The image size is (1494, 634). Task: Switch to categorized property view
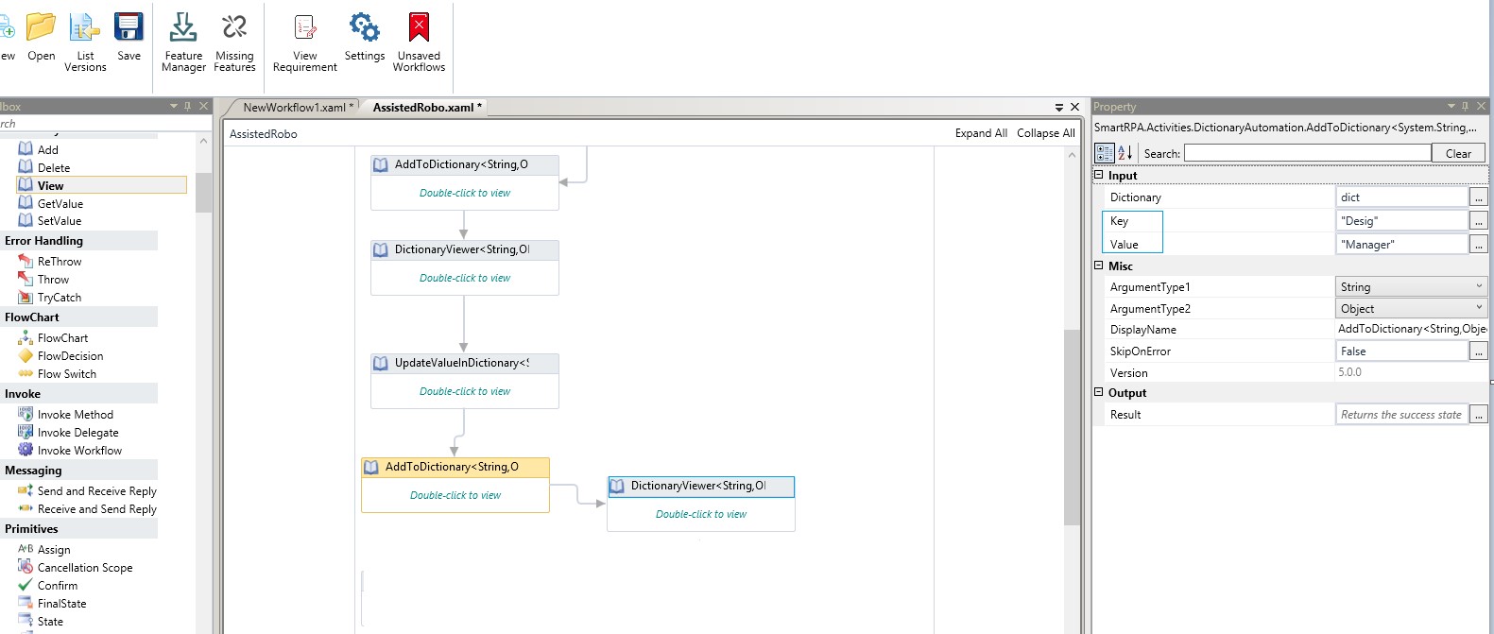coord(1105,153)
